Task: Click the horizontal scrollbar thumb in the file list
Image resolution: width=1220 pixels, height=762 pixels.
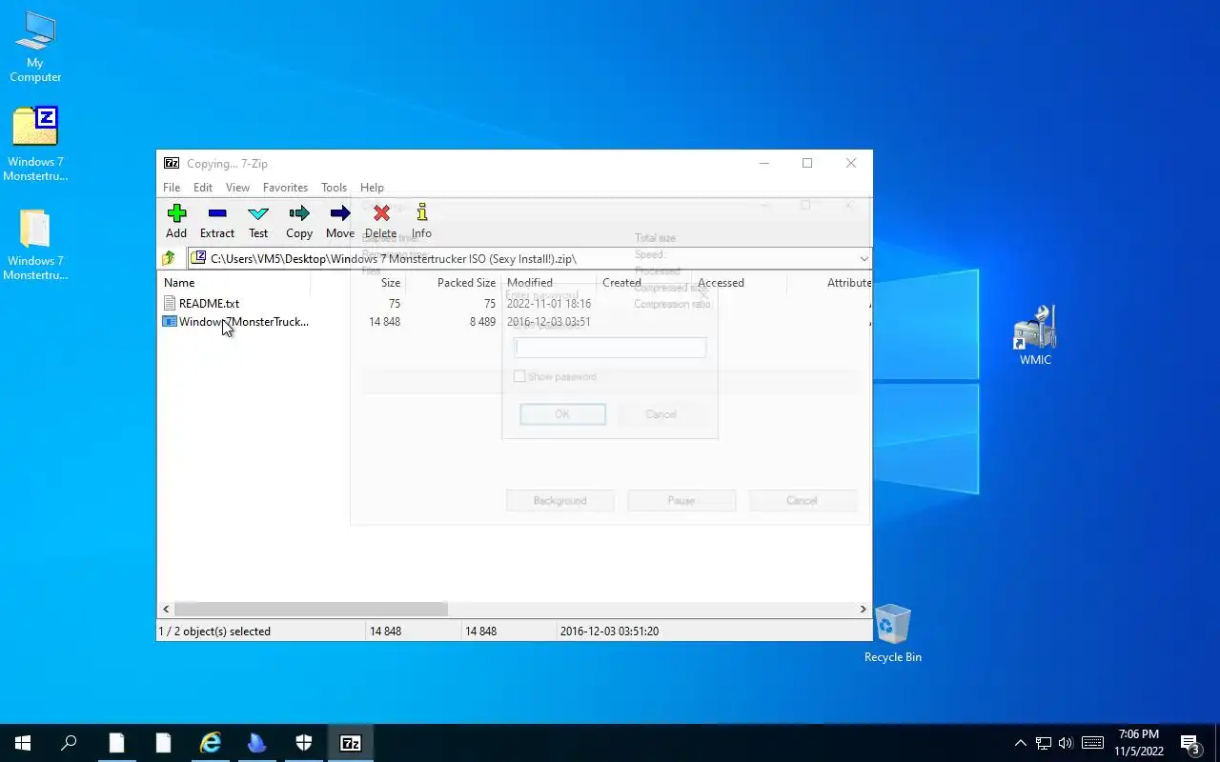Action: point(311,609)
